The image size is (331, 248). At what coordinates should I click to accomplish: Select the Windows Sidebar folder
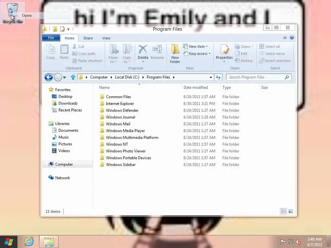tap(121, 165)
